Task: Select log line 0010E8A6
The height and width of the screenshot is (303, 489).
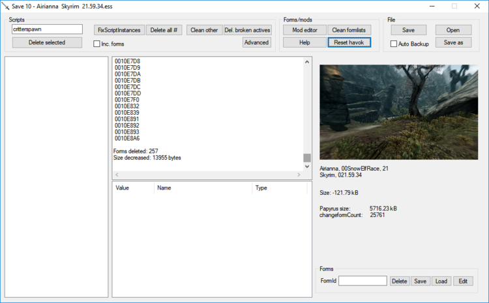Action: [x=127, y=138]
